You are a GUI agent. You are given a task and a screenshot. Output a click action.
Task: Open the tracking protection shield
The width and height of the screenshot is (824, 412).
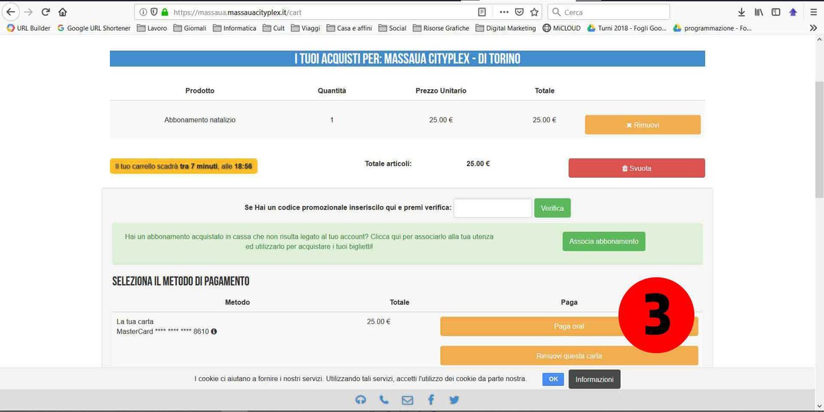pos(153,12)
